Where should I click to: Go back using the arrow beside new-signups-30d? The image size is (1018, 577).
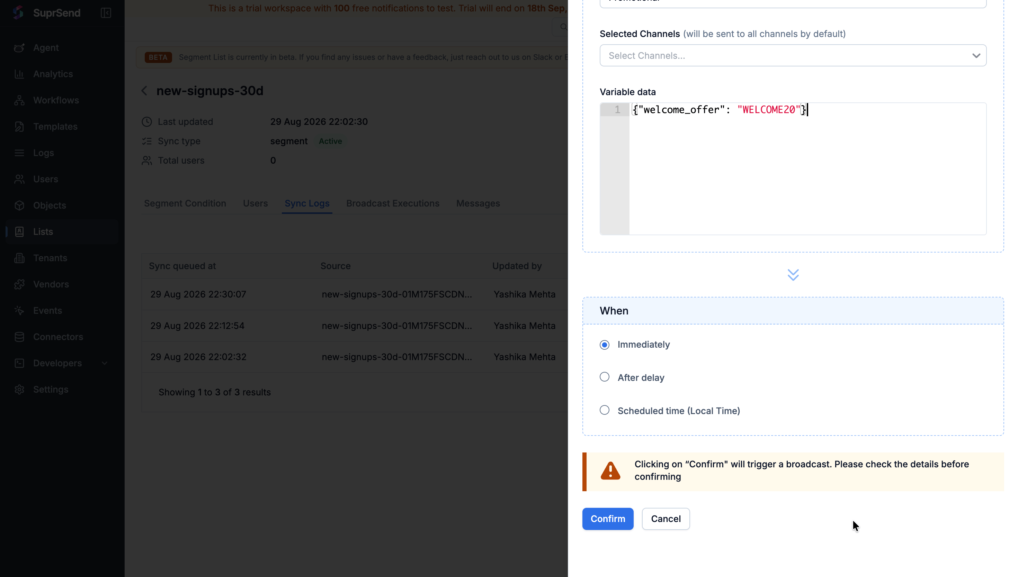pyautogui.click(x=144, y=91)
